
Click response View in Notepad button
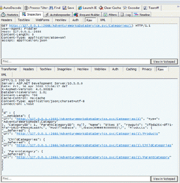tap(164, 179)
